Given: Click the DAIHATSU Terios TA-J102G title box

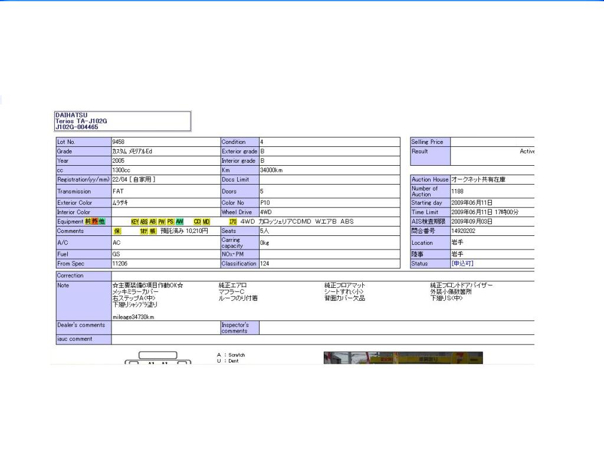Looking at the screenshot, I should [x=123, y=122].
